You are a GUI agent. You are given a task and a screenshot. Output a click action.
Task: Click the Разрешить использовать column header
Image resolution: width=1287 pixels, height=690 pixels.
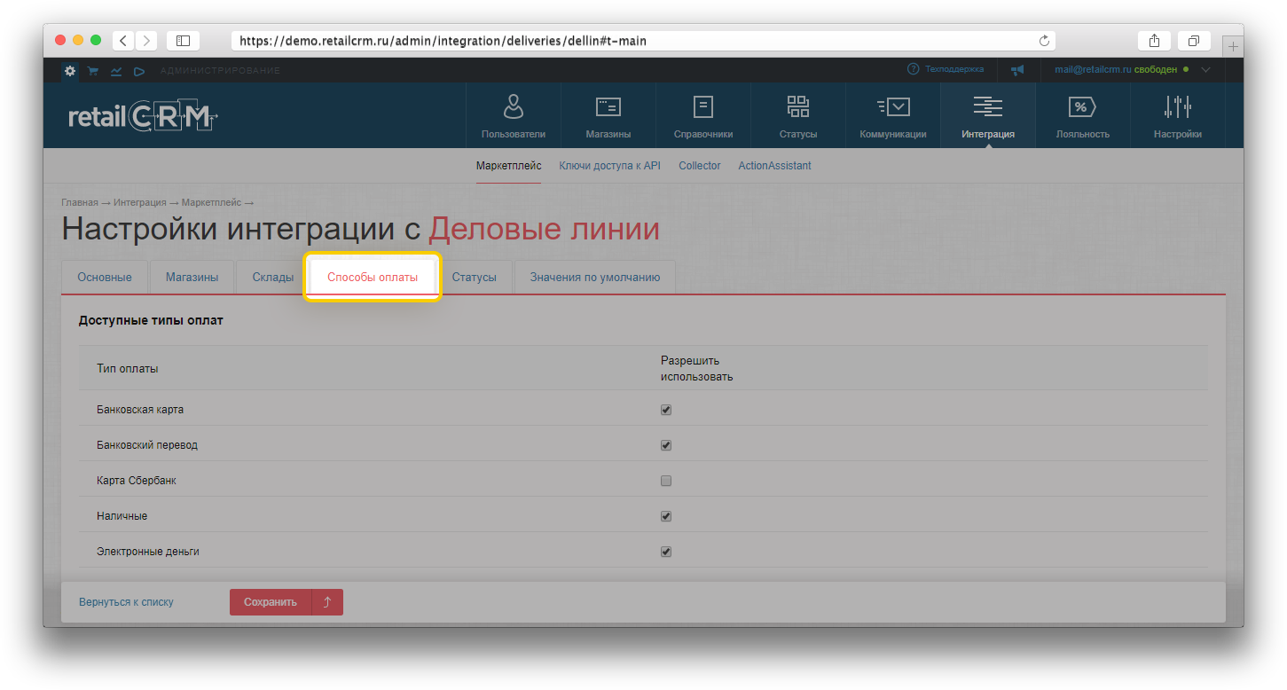(697, 368)
